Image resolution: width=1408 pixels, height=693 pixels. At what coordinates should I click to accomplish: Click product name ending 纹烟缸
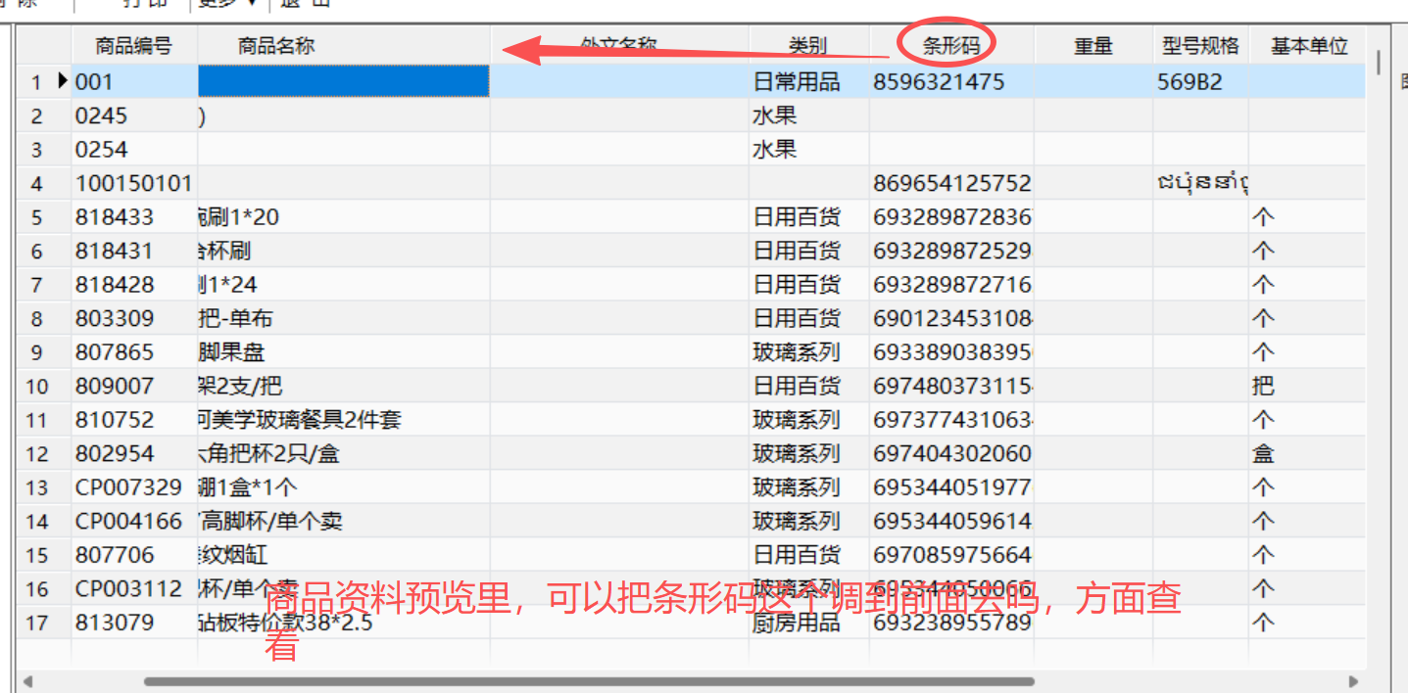coord(344,555)
